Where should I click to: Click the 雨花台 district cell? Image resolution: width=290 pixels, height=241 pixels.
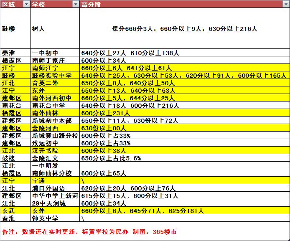tap(15, 106)
